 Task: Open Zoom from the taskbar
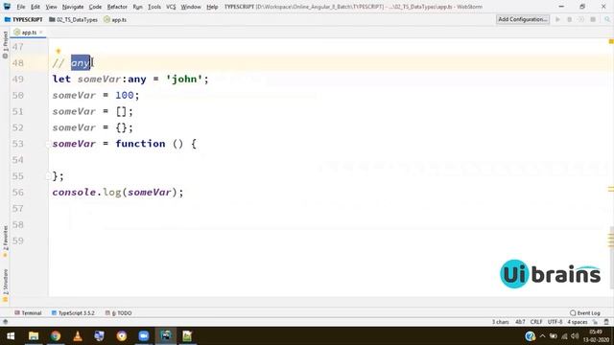pyautogui.click(x=143, y=336)
